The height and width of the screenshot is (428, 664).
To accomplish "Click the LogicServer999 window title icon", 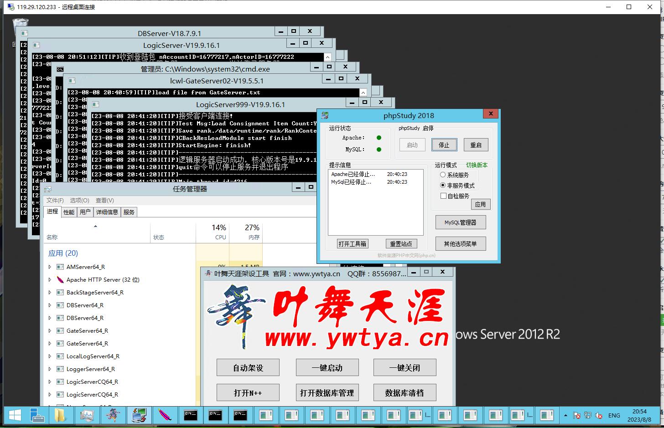I will click(x=95, y=104).
